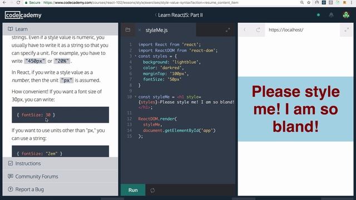The width and height of the screenshot is (356, 200).
Task: Open the file folder icon in the editor
Action: (x=128, y=30)
